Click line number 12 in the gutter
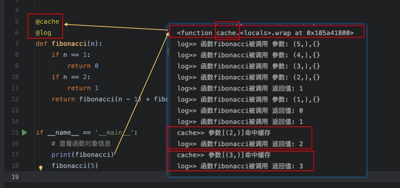The height and width of the screenshot is (188, 400). pos(15,99)
